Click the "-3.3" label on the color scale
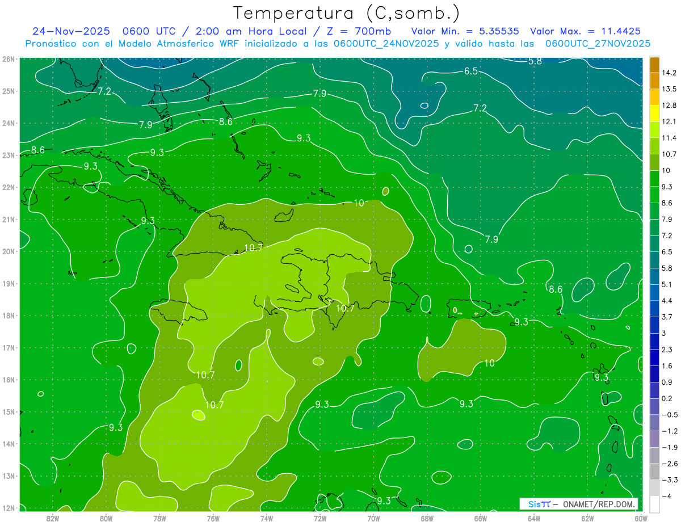 tap(670, 480)
